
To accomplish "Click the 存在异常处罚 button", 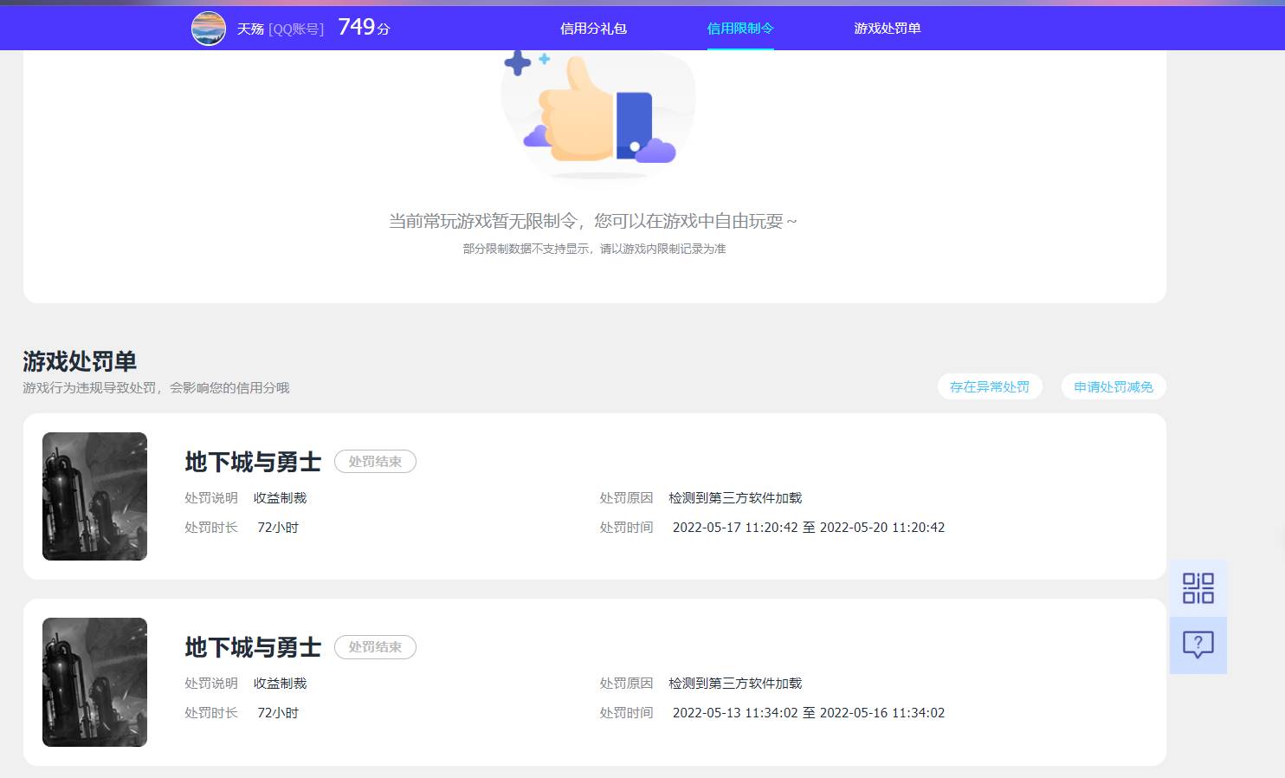I will tap(990, 386).
